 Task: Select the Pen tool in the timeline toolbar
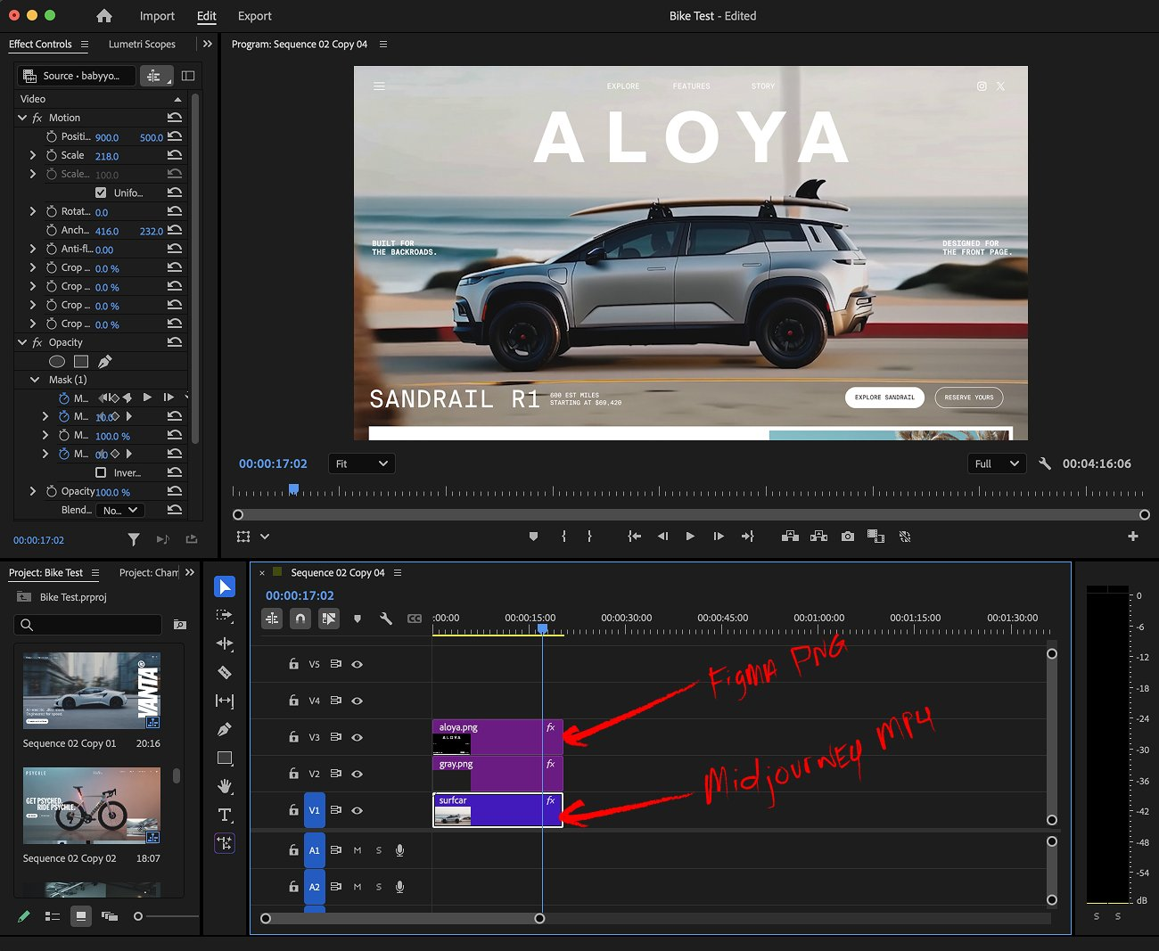225,729
